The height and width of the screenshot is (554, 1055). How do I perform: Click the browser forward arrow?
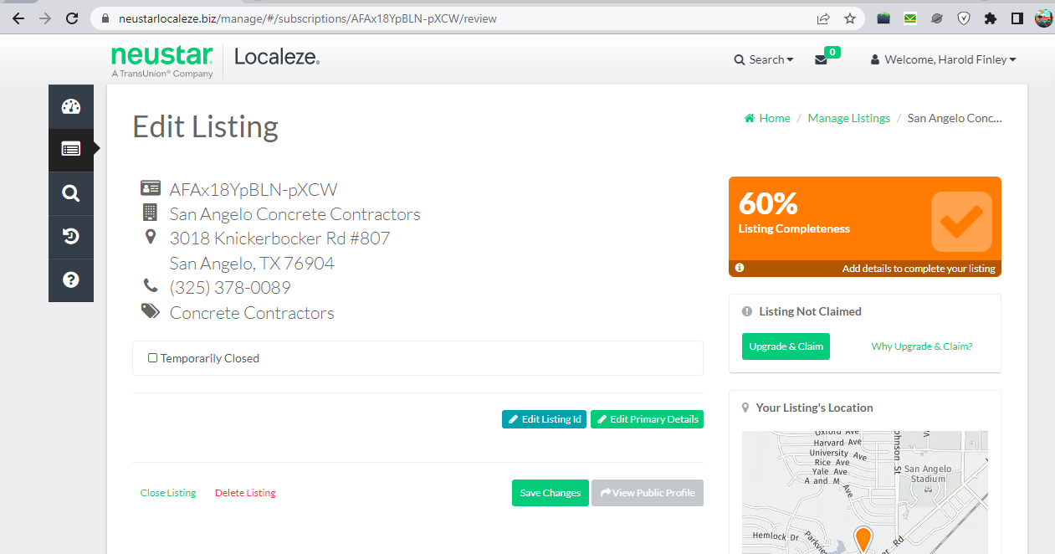click(45, 18)
